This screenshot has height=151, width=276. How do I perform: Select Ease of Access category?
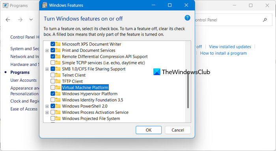coord(24,109)
